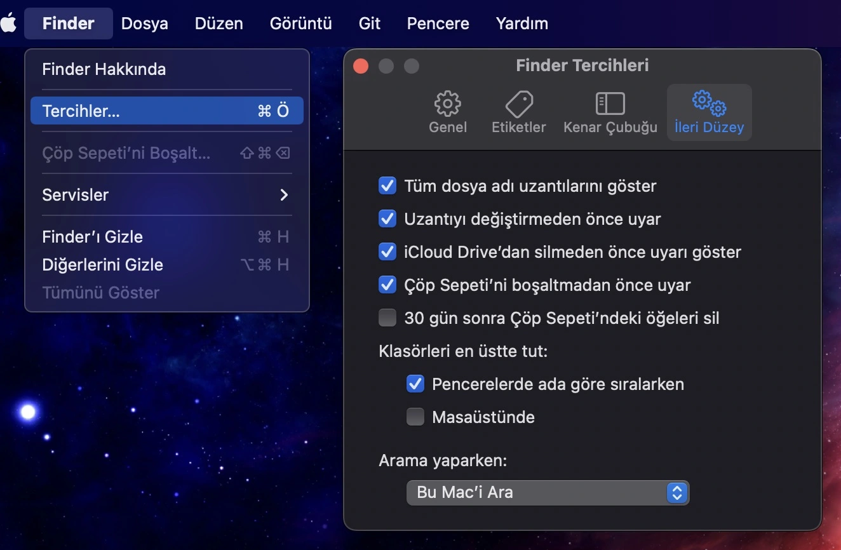Open the Düzen menu
841x550 pixels.
pyautogui.click(x=219, y=23)
